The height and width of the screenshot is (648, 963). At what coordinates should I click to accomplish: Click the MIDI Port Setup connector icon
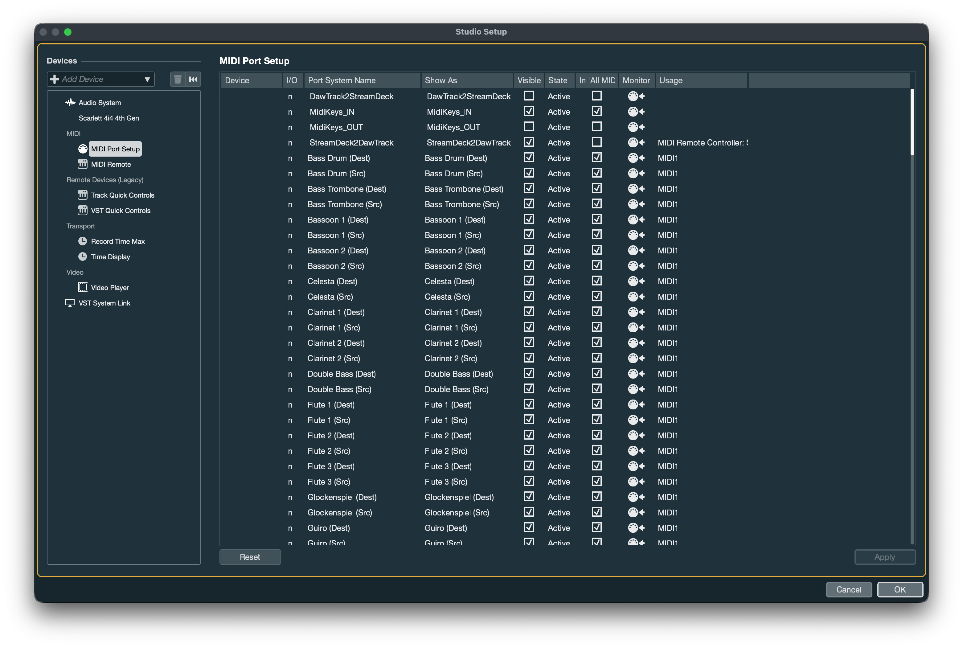pyautogui.click(x=83, y=149)
